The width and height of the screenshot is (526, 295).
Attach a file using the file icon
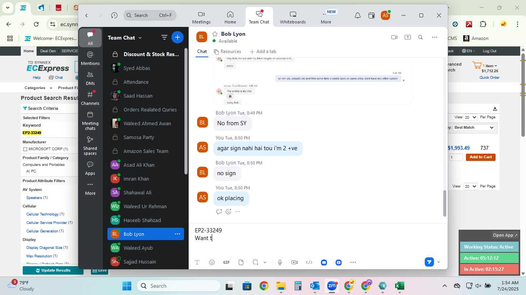click(x=241, y=262)
